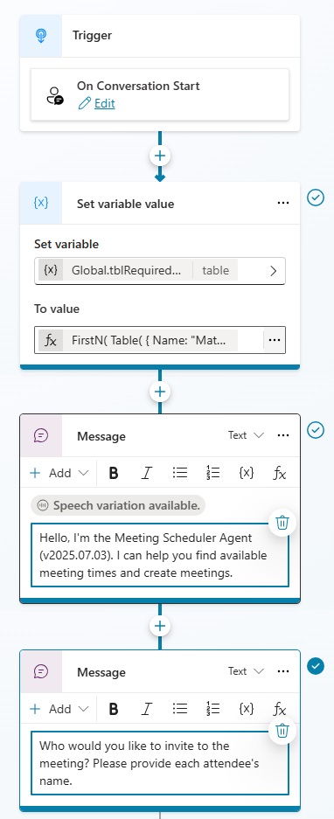334x819 pixels.
Task: Toggle checkmark beside Set variable value node
Action: pyautogui.click(x=315, y=198)
